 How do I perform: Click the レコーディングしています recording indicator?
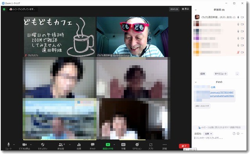[x=23, y=9]
